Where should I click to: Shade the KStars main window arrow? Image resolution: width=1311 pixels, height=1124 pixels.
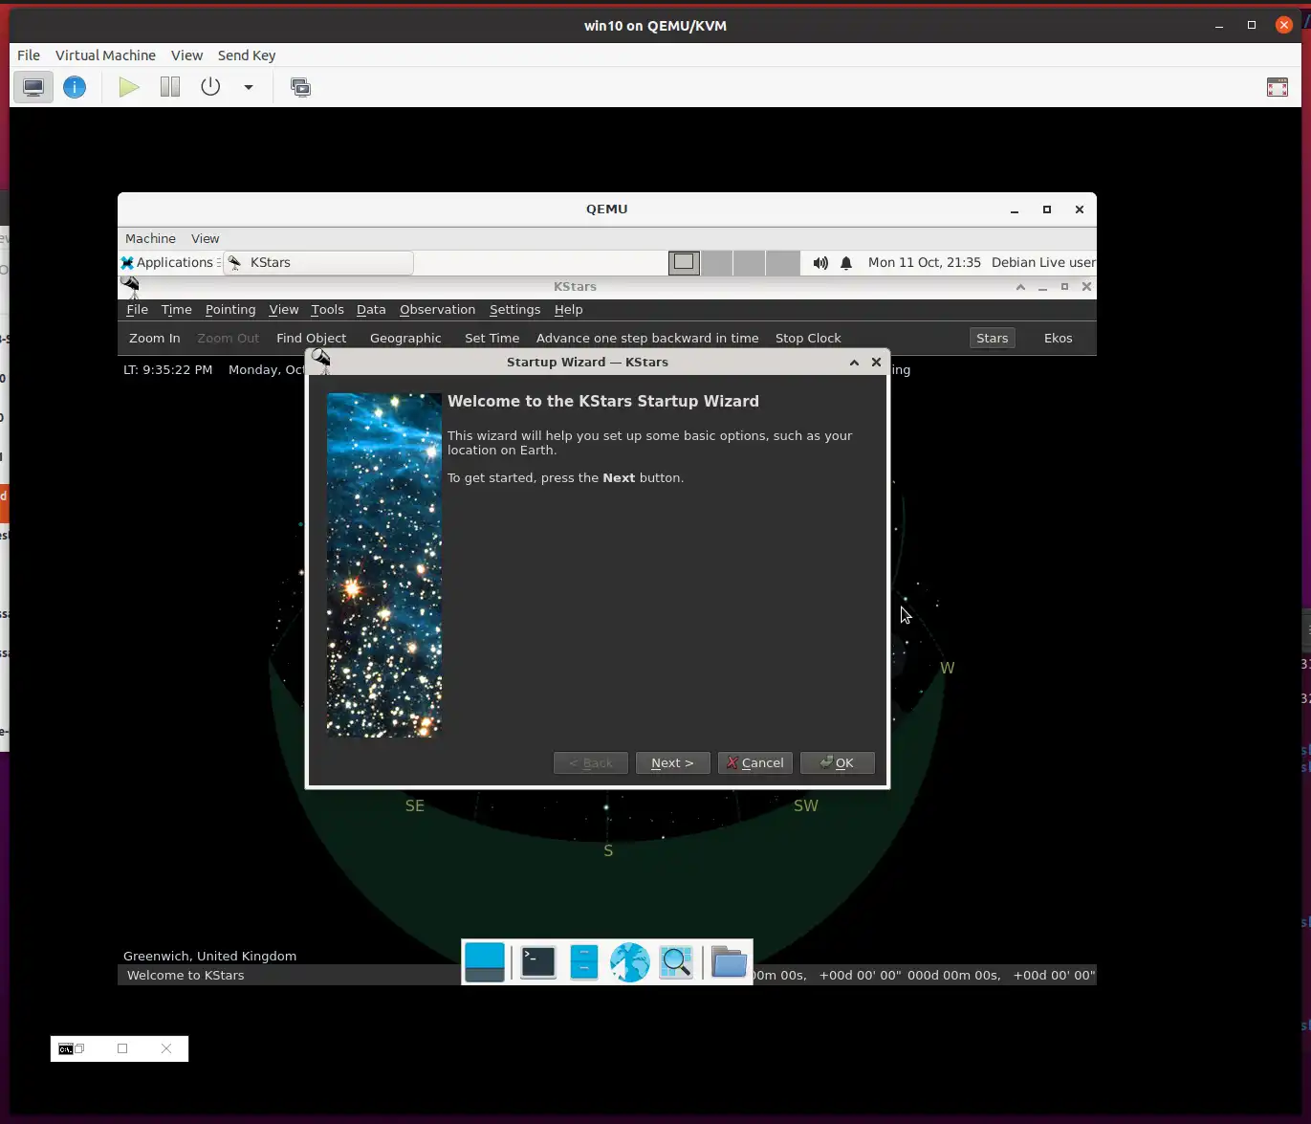pyautogui.click(x=1020, y=287)
